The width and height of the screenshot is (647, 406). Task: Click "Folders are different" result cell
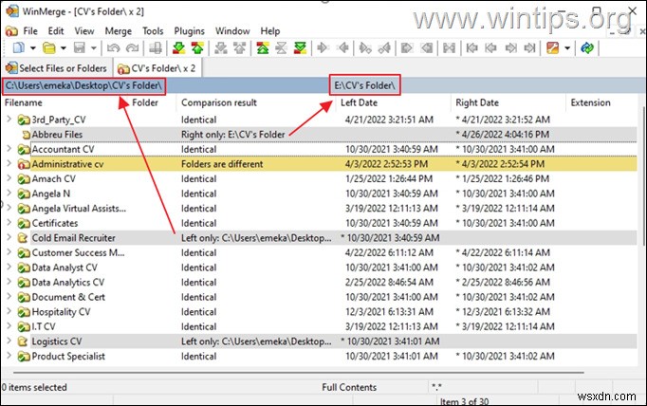tap(222, 164)
